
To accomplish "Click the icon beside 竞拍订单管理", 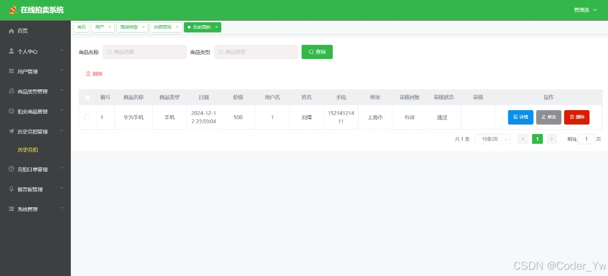I will 11,169.
